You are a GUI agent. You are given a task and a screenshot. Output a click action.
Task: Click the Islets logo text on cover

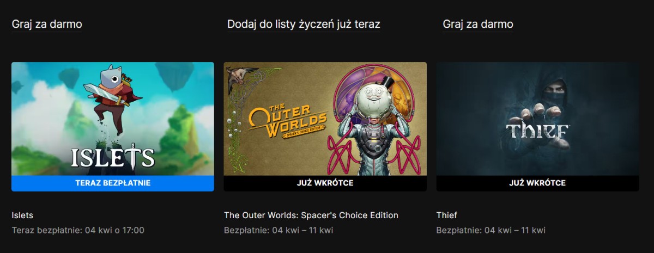[113, 157]
